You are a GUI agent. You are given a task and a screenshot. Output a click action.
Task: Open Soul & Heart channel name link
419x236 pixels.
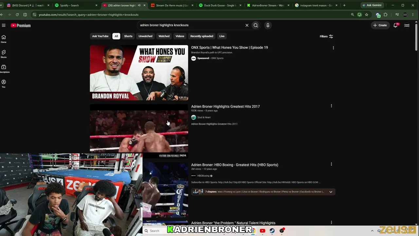204,117
